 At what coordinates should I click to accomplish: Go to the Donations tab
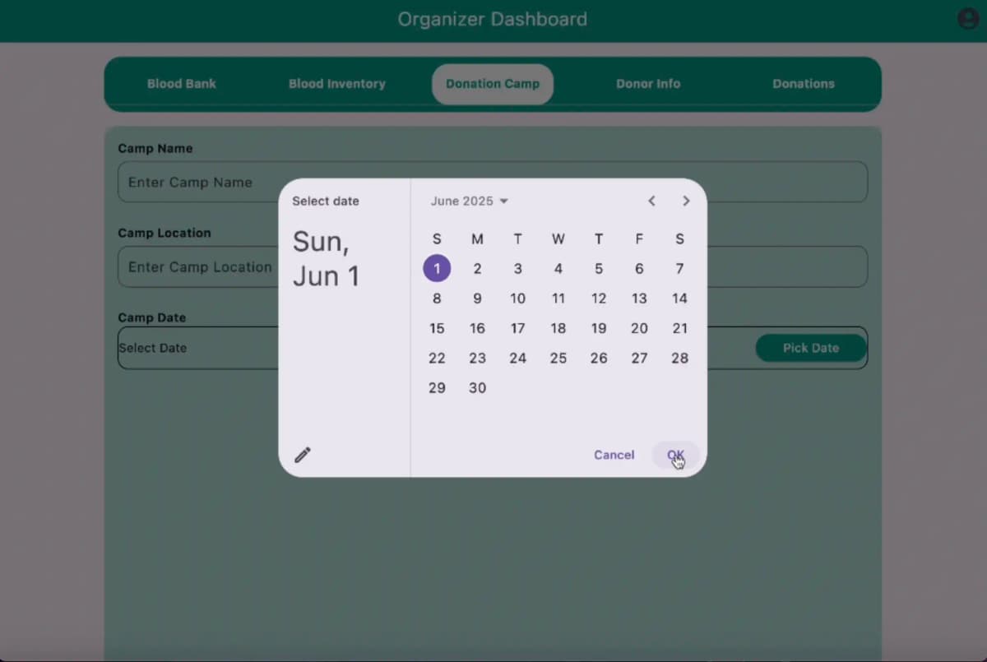(x=803, y=84)
